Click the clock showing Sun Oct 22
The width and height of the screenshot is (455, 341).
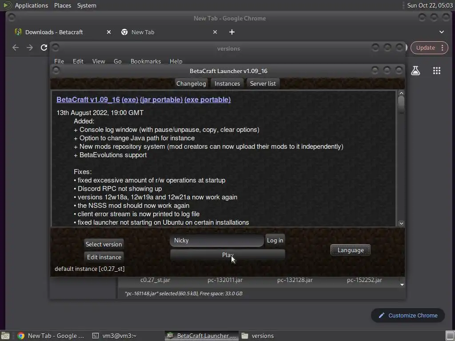(x=430, y=5)
